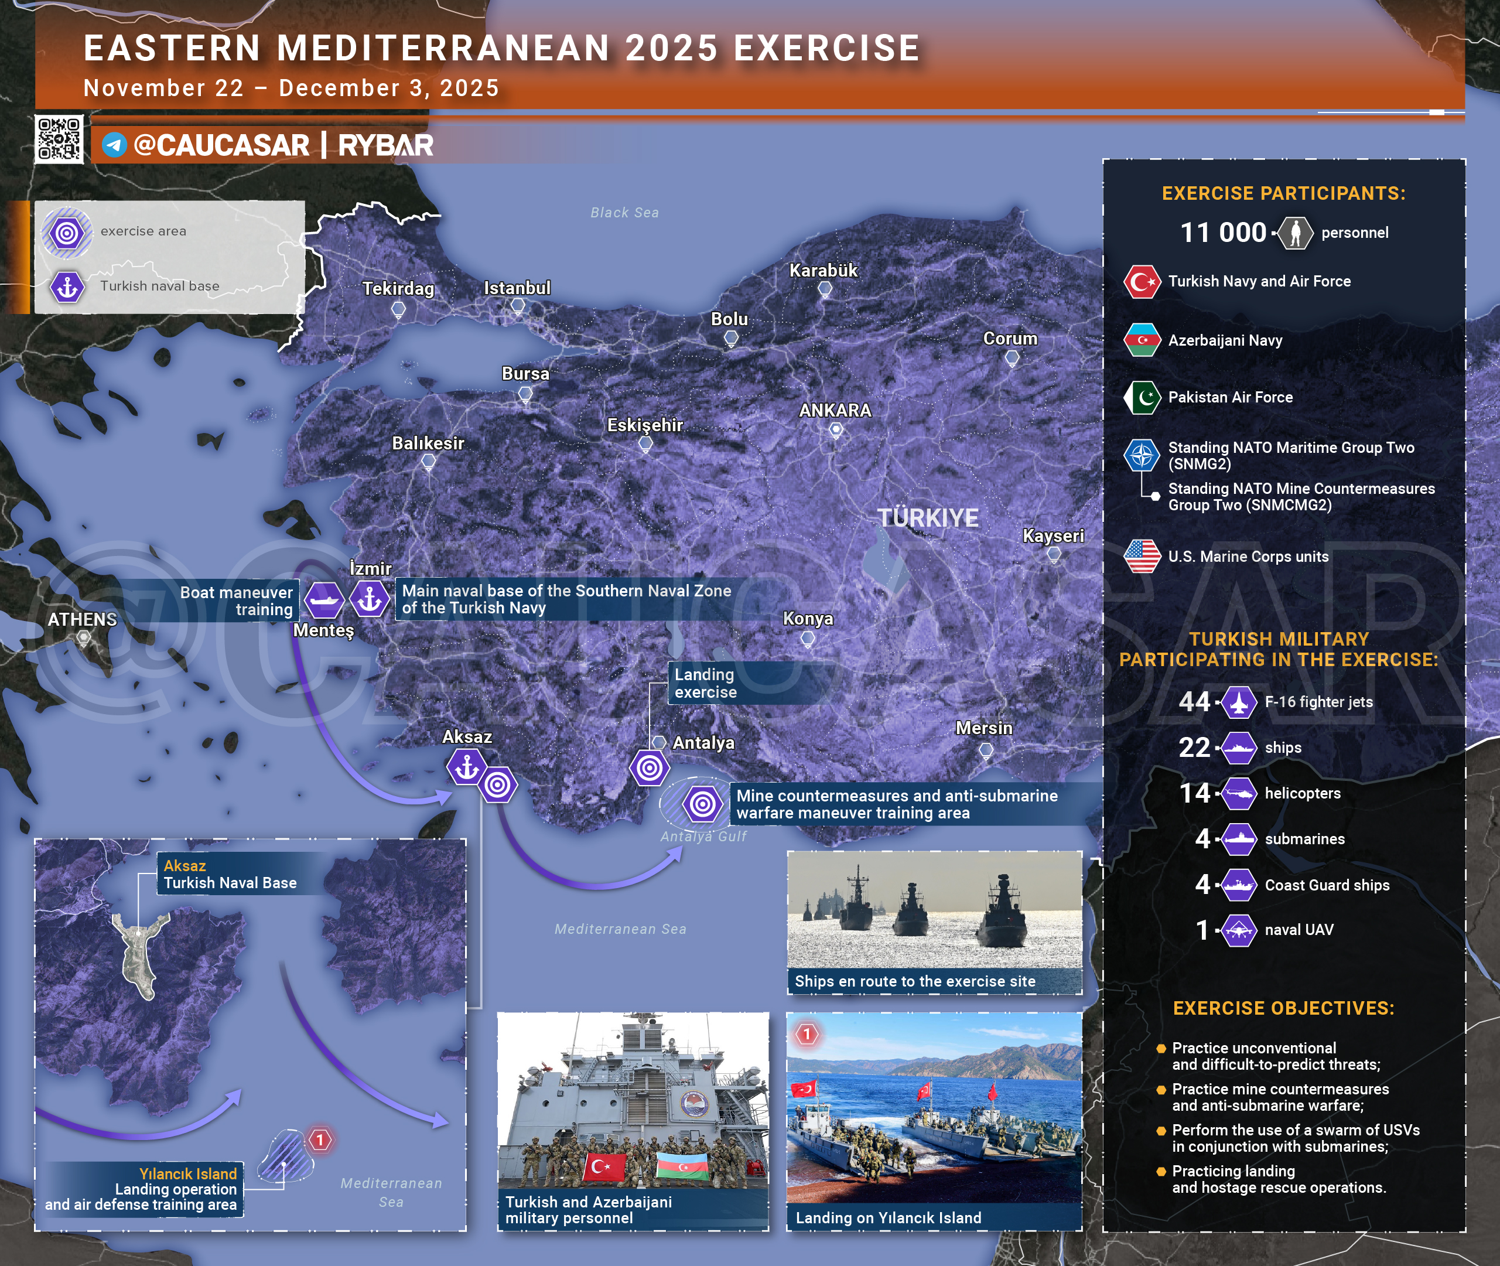Click the ANKARA capital city marker
Viewport: 1500px width, 1266px height.
point(836,430)
